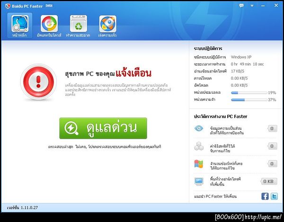Click the 0 KB freed space badge

pyautogui.click(x=268, y=181)
